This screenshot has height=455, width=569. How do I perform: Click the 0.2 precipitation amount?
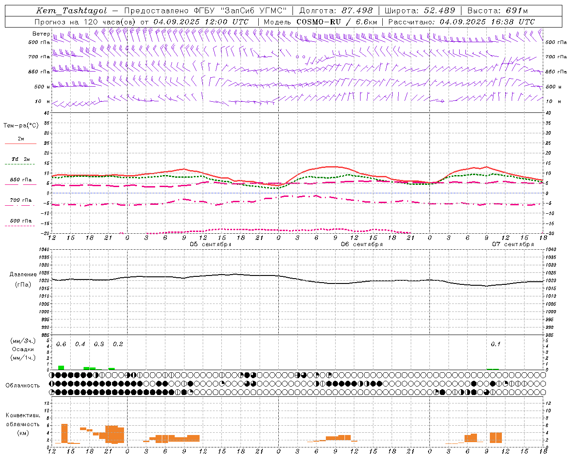pyautogui.click(x=118, y=344)
